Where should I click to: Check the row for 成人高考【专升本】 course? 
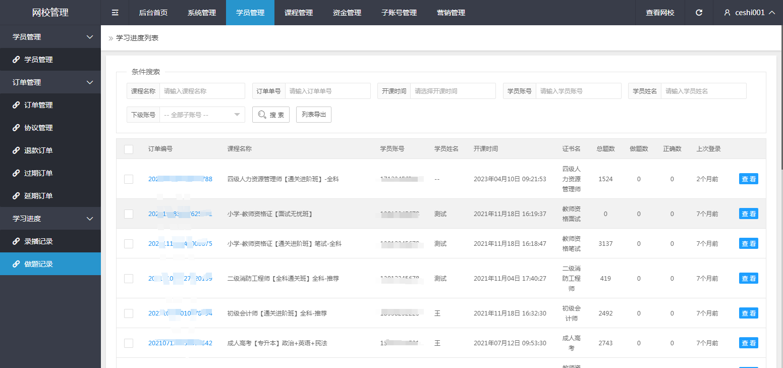pyautogui.click(x=129, y=343)
